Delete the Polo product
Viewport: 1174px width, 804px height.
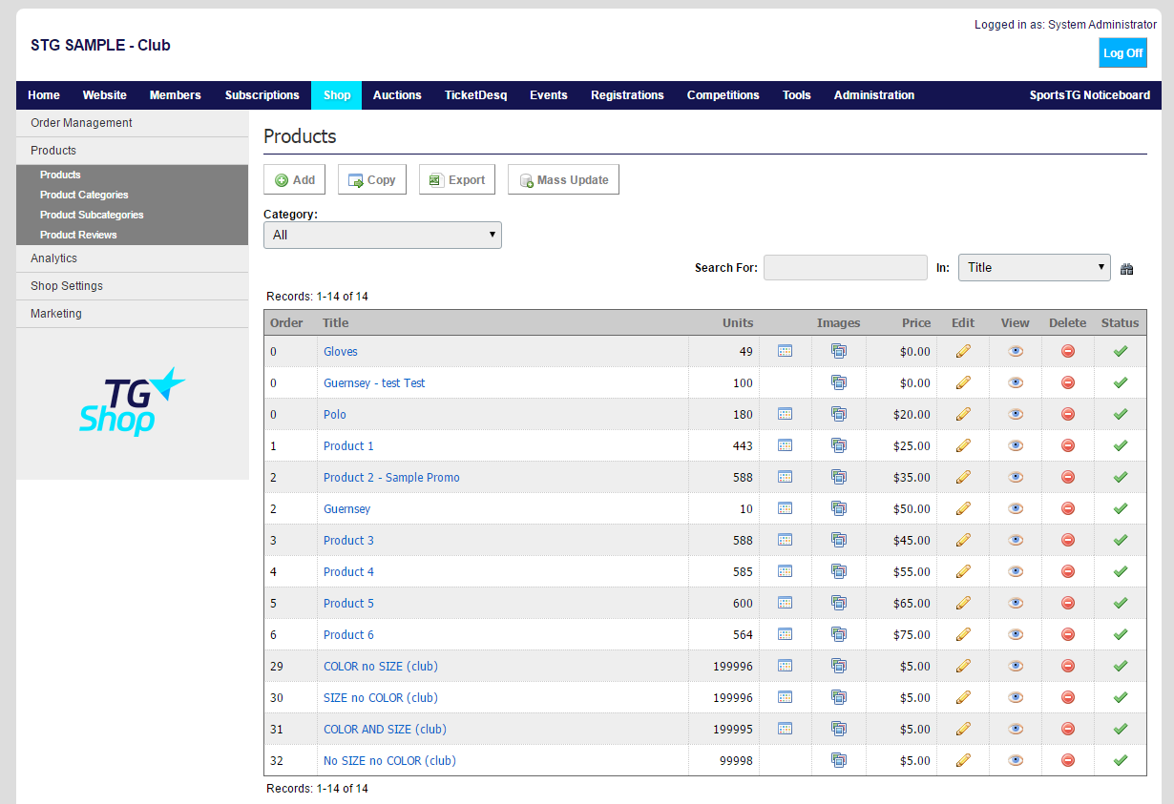(1067, 414)
